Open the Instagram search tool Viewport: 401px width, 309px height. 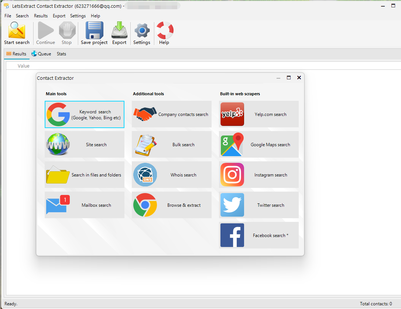click(259, 175)
